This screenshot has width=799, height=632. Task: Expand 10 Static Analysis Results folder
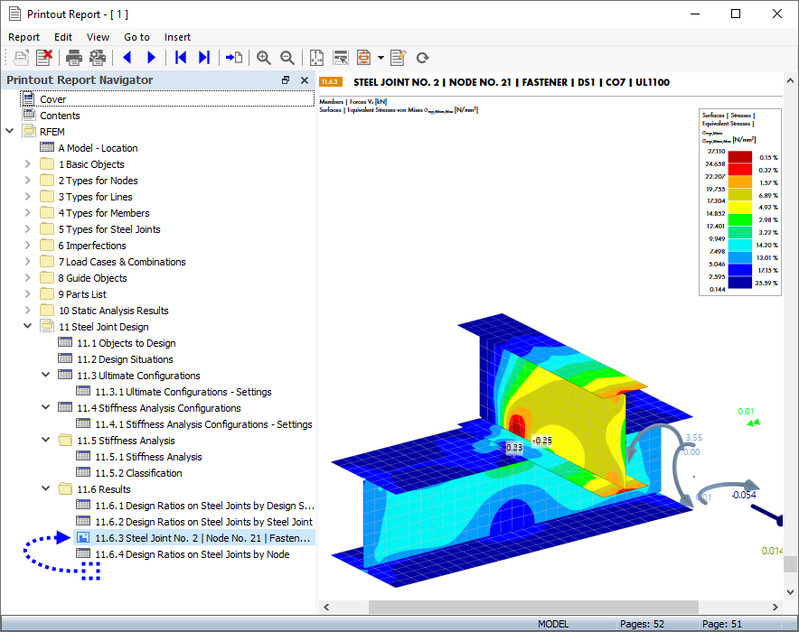click(x=28, y=311)
